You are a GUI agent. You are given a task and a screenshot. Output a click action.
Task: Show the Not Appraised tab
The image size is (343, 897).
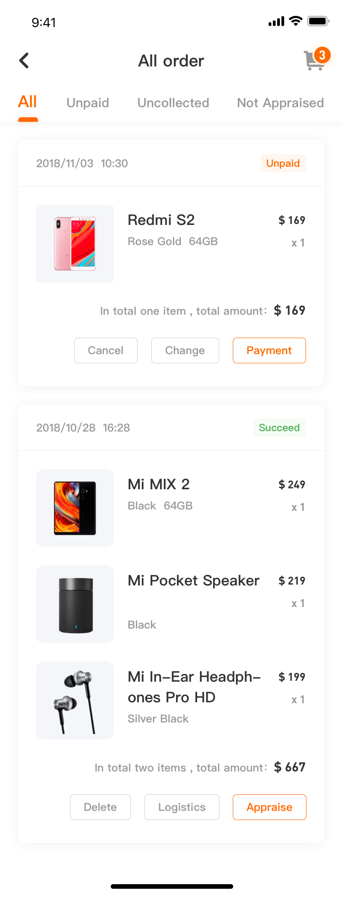pyautogui.click(x=280, y=103)
